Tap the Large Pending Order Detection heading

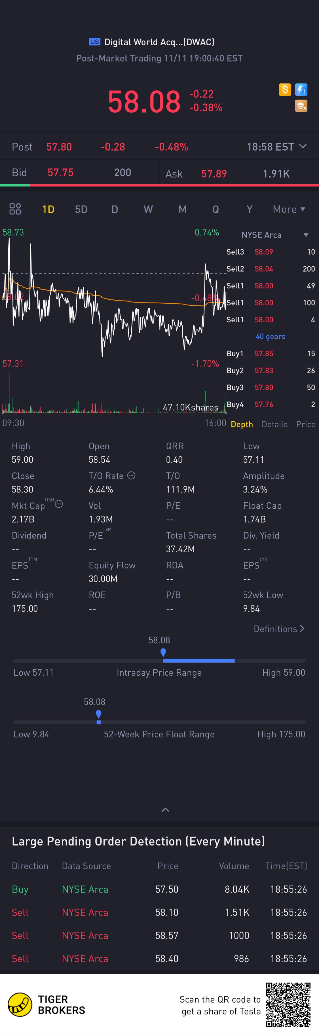[138, 841]
